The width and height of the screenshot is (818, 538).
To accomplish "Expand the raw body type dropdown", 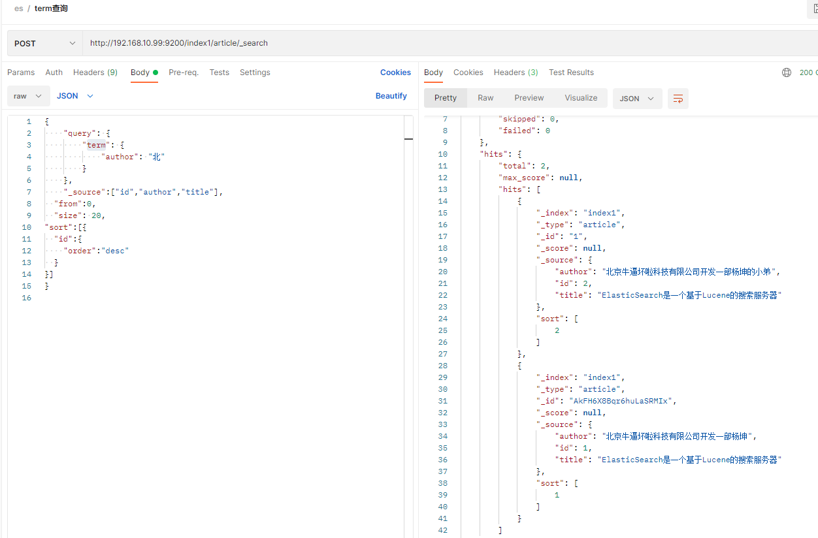I will click(x=28, y=96).
